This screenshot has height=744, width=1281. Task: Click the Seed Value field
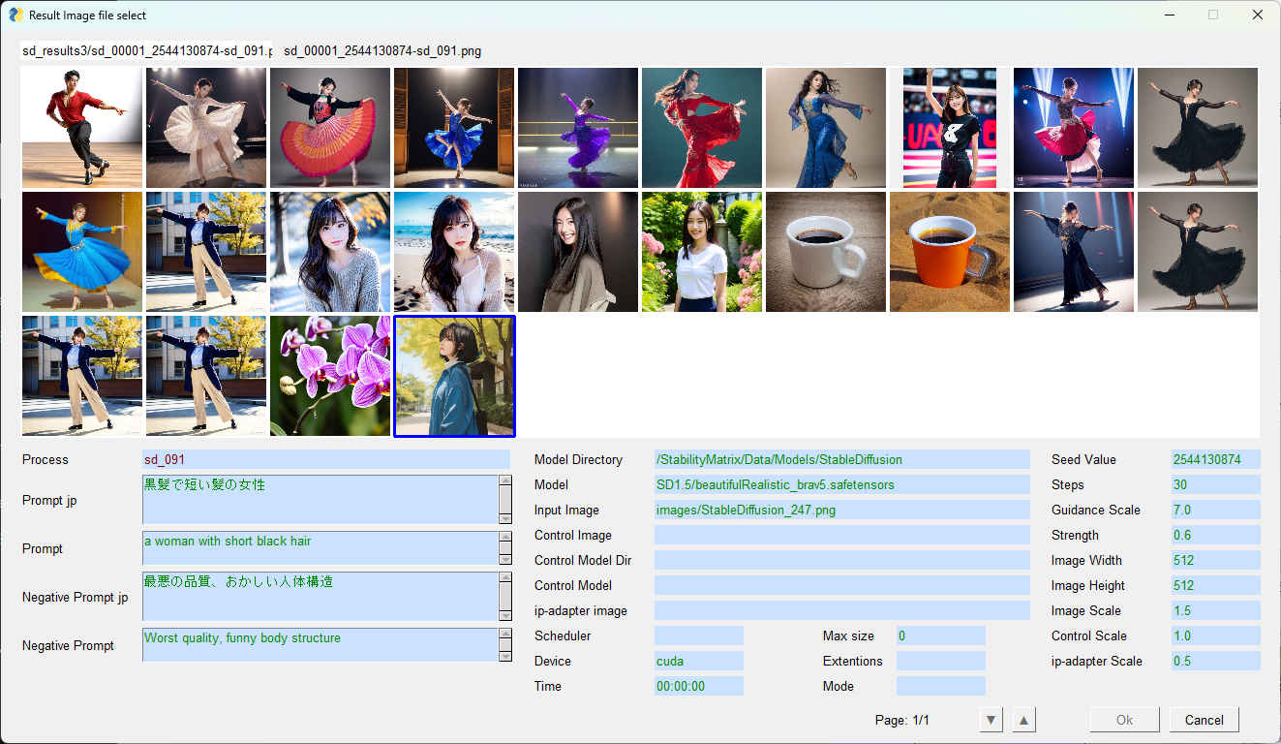click(1215, 459)
